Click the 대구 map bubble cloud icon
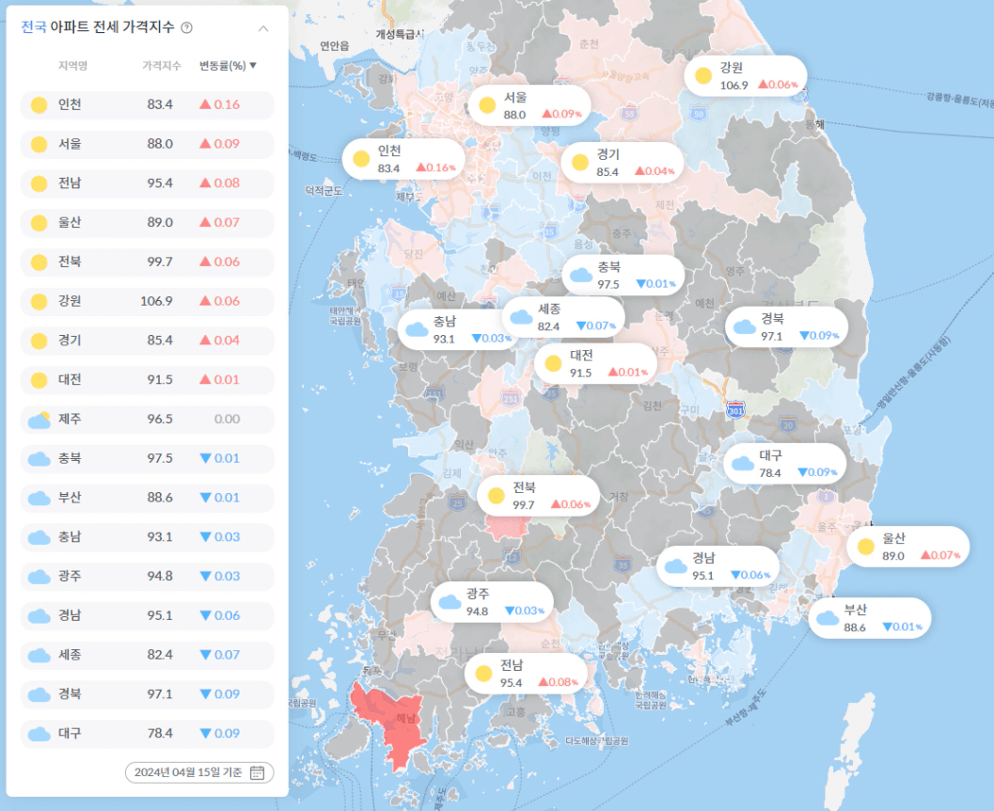Image resolution: width=994 pixels, height=811 pixels. [x=742, y=464]
